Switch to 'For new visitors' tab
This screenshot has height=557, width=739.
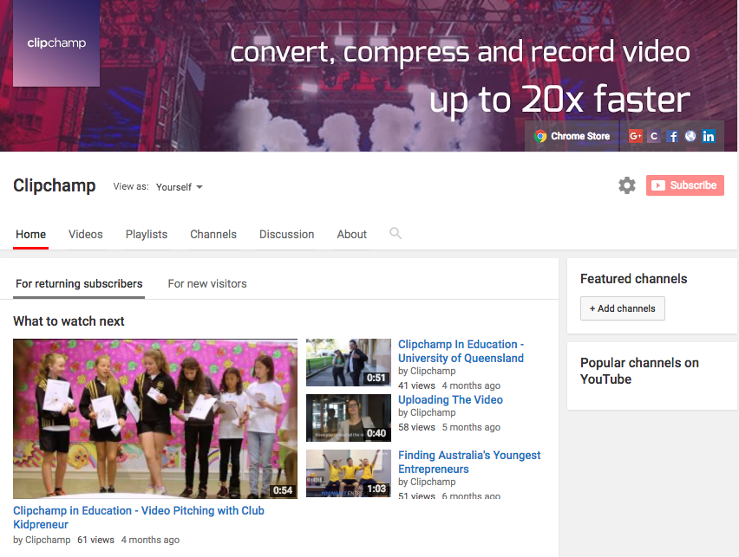coord(207,284)
